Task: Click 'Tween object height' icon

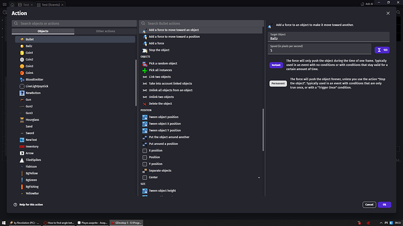Action: [x=145, y=191]
